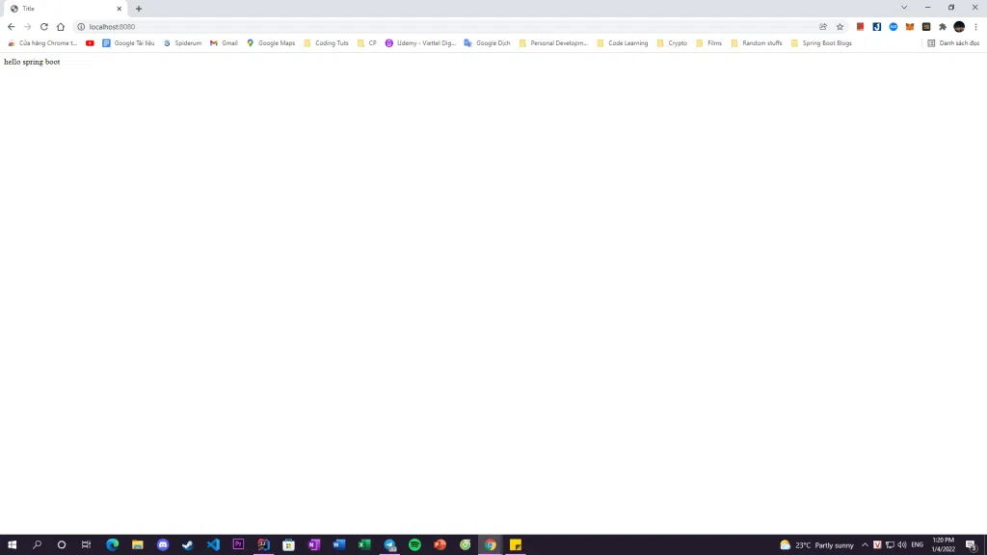Image resolution: width=987 pixels, height=555 pixels.
Task: Open the MetaMask fox extension
Action: (x=910, y=26)
